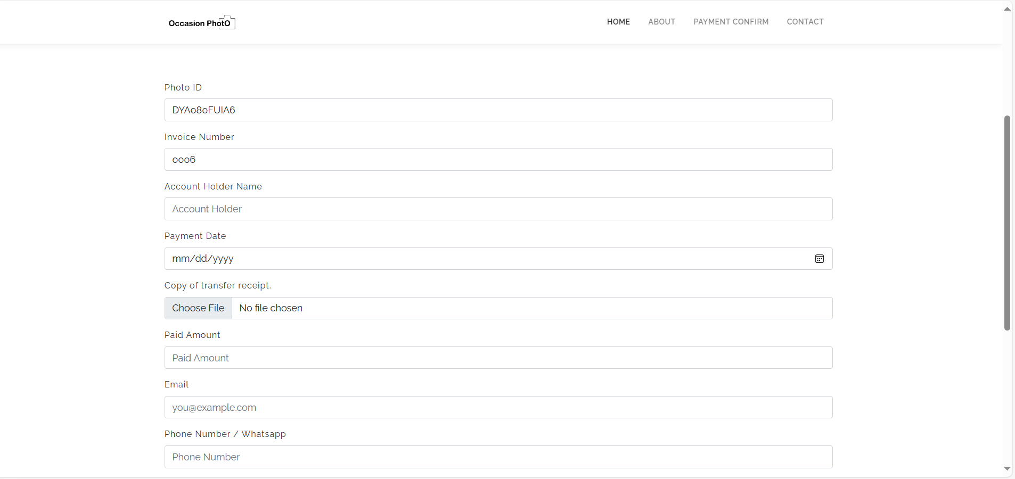
Task: Click the Occasion Photo logo
Action: (x=201, y=22)
